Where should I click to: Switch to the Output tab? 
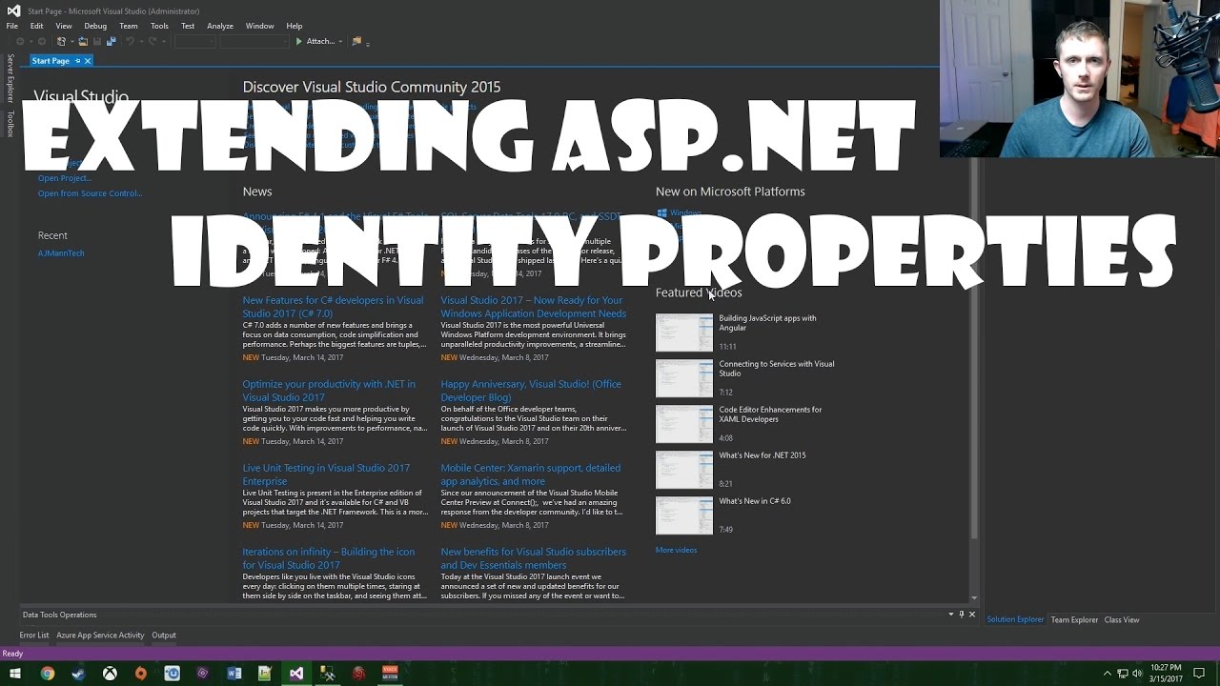[164, 636]
